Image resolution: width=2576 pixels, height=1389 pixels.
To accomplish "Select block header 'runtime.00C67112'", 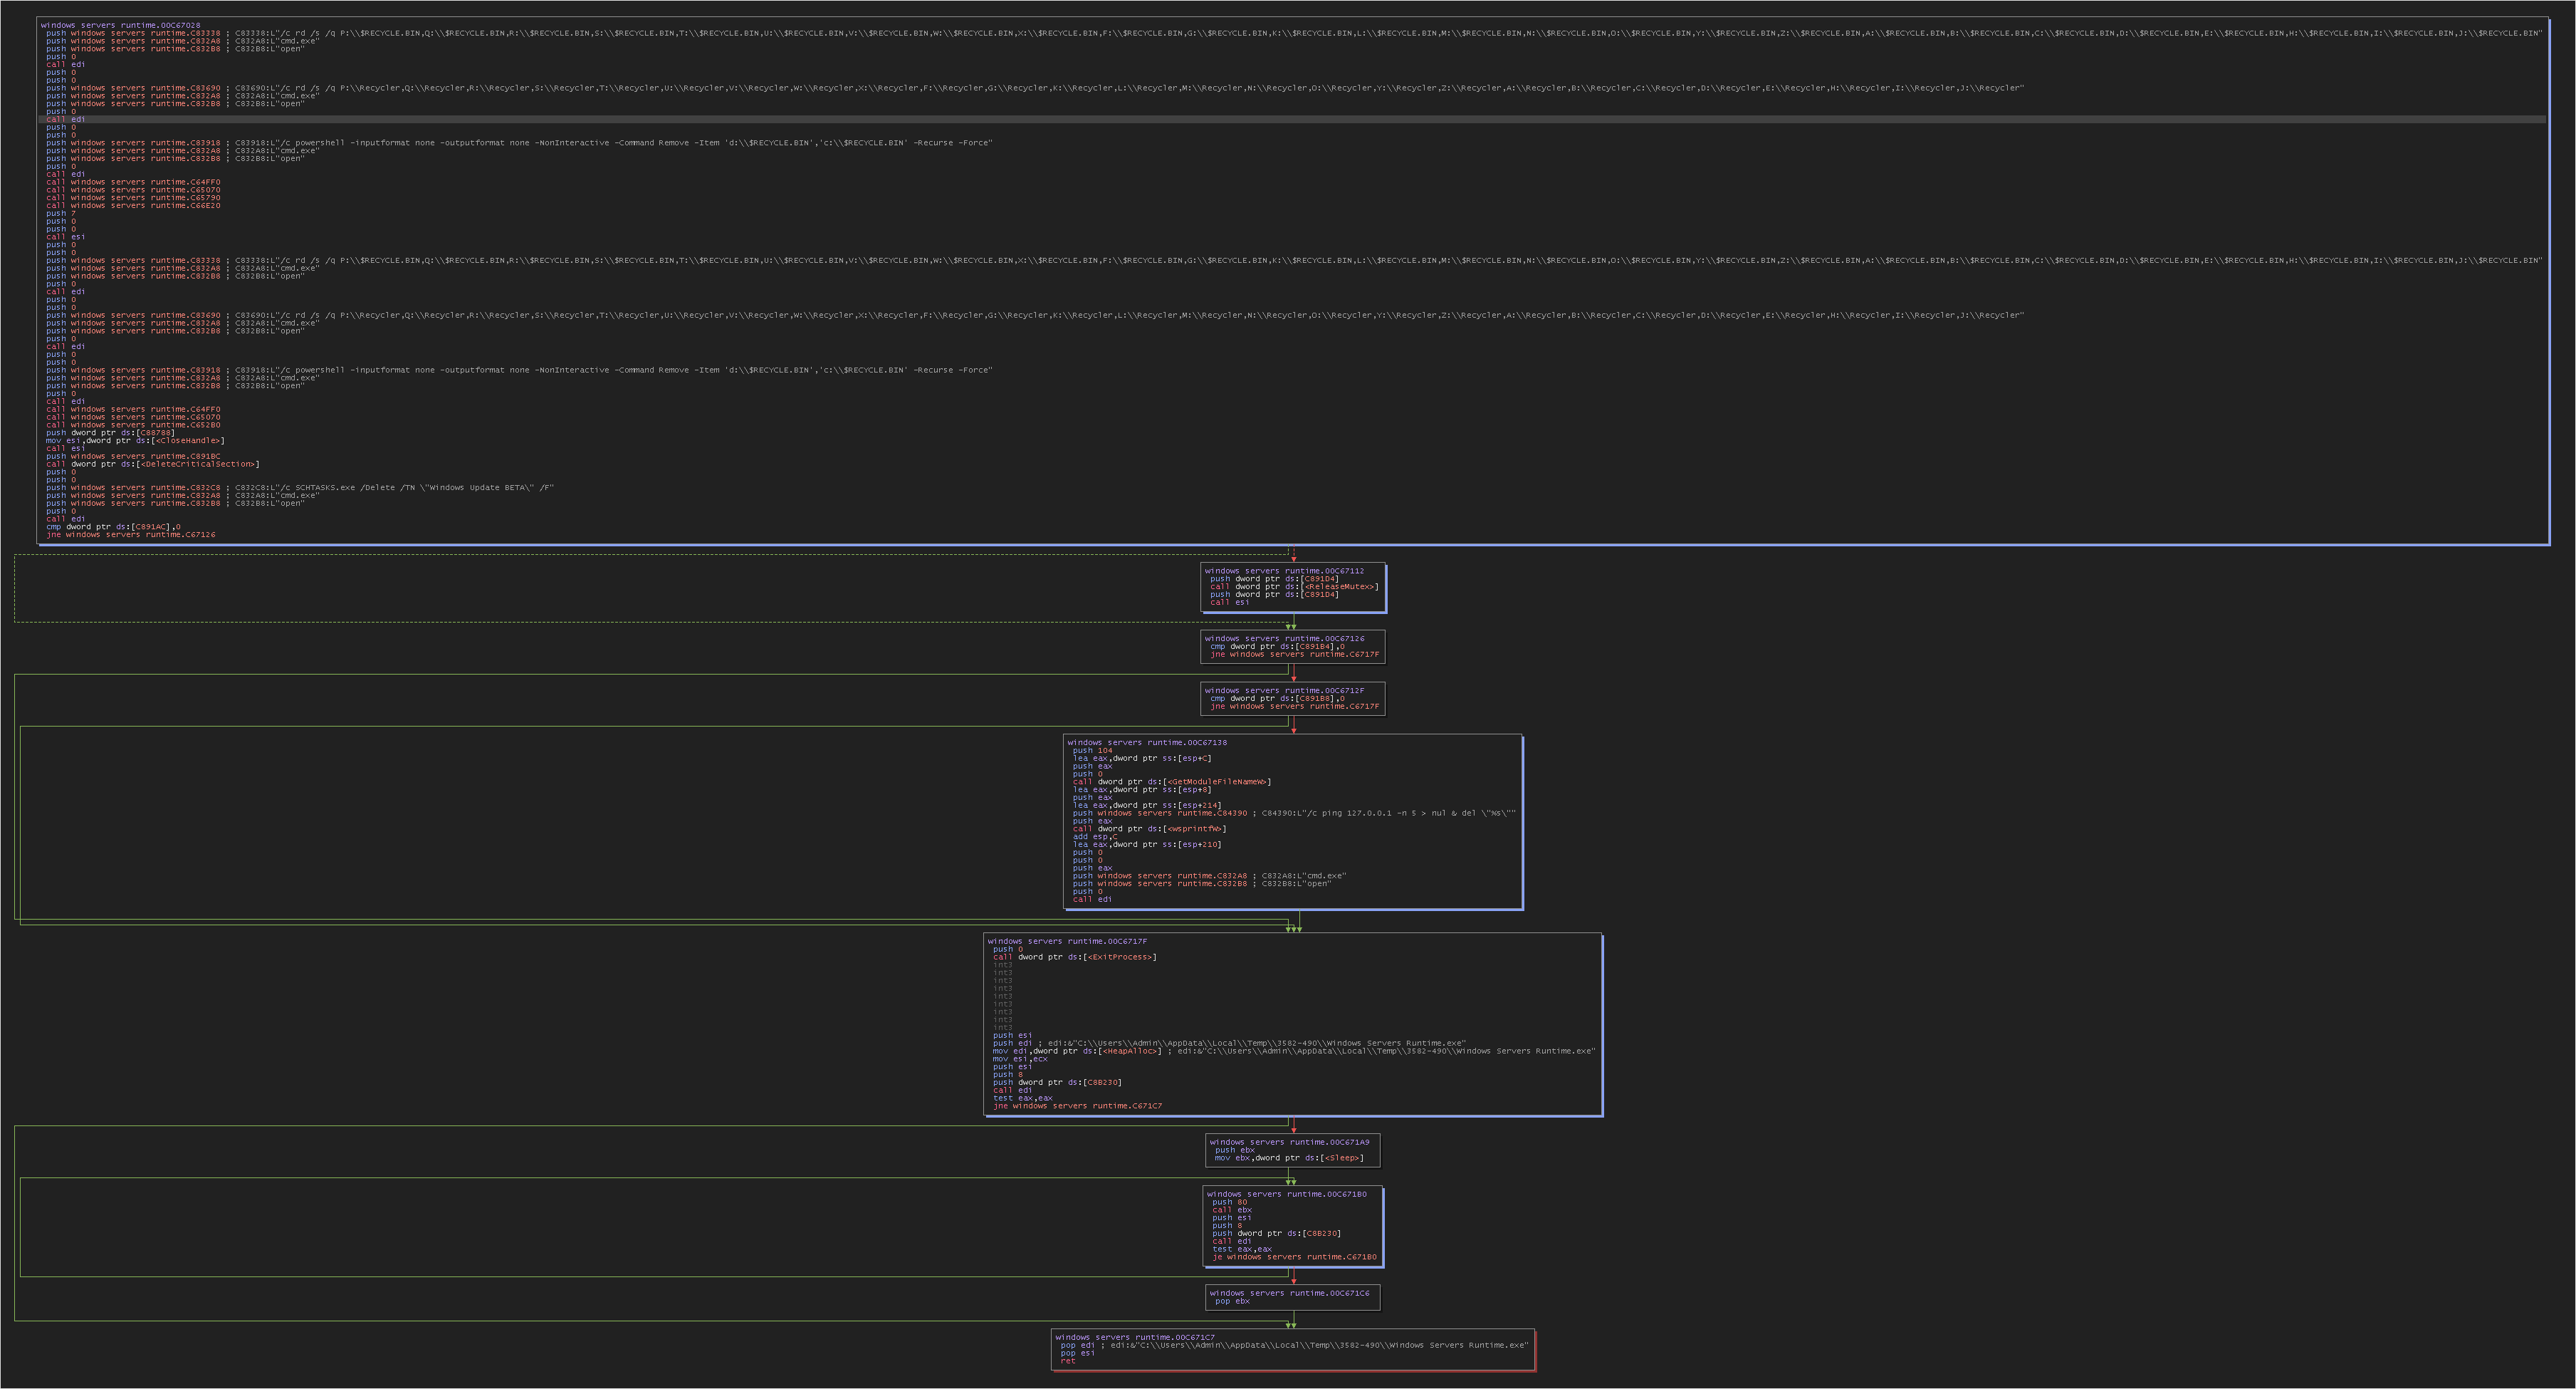I will point(1284,571).
